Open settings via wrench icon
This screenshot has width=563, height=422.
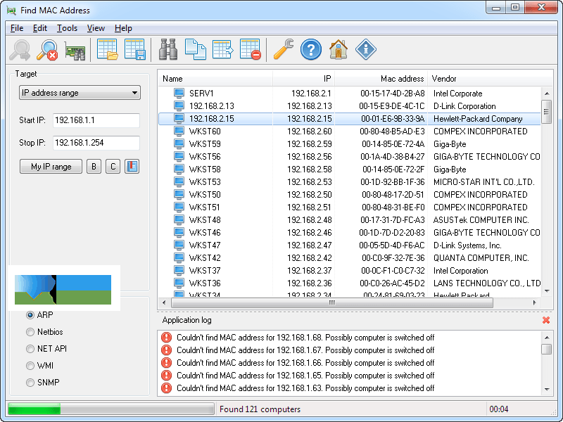point(284,49)
